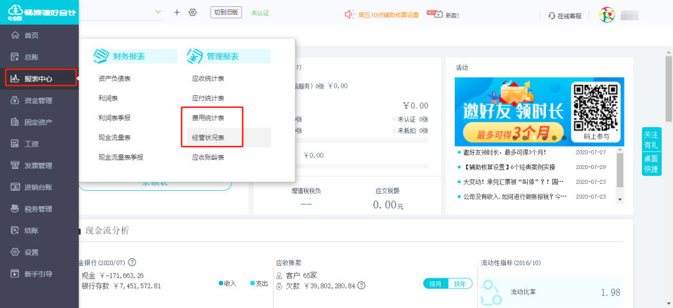Open 应收统计表 report

208,78
